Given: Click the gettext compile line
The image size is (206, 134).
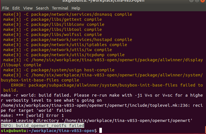Looking at the screenshot, I should [52, 19].
